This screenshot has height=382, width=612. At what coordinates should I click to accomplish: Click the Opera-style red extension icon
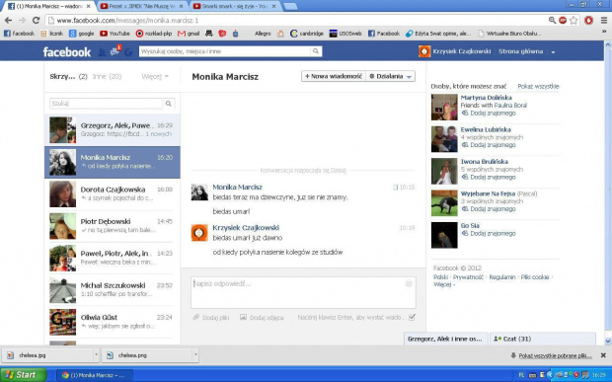tap(589, 21)
